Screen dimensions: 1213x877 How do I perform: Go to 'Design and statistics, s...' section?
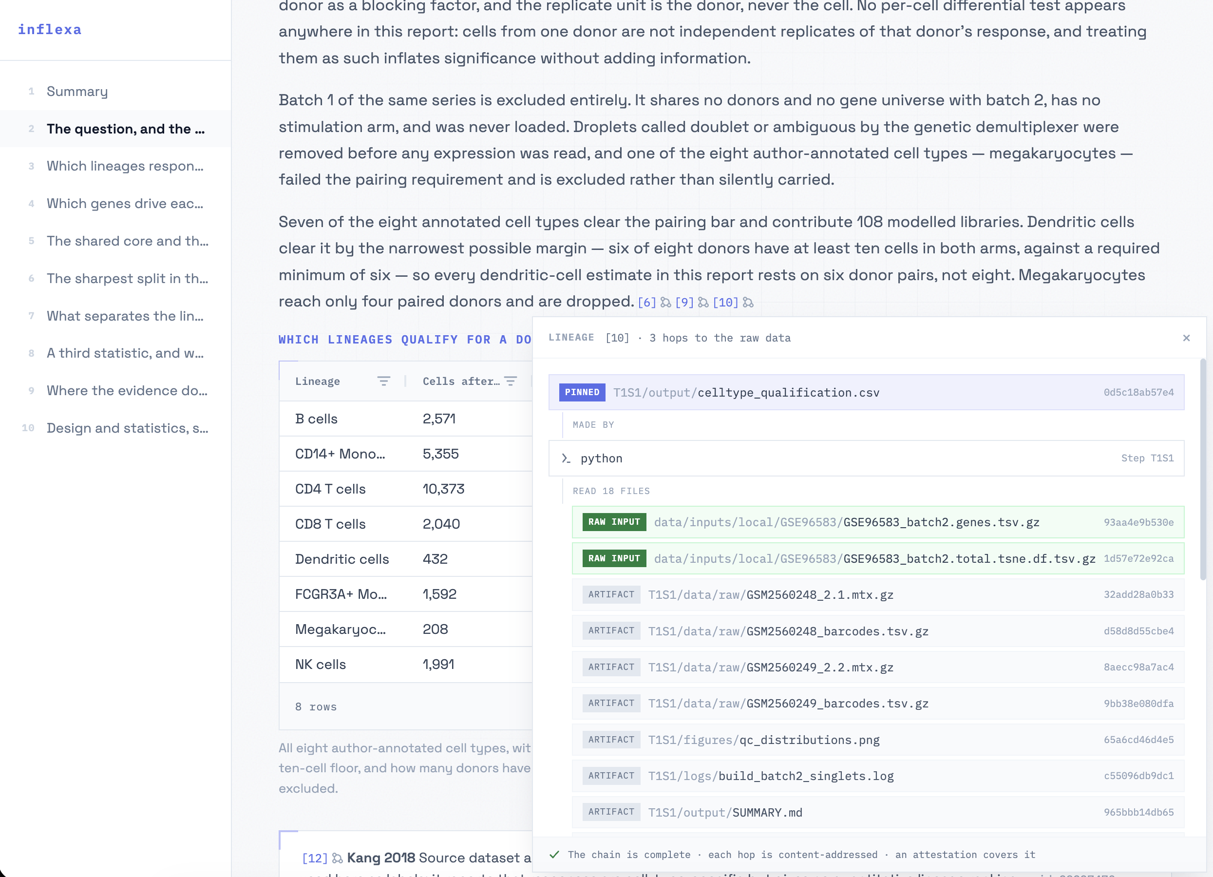tap(115, 428)
